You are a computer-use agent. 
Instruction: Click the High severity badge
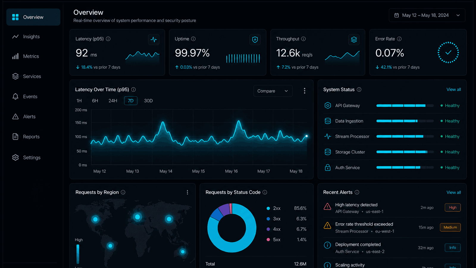[452, 208]
